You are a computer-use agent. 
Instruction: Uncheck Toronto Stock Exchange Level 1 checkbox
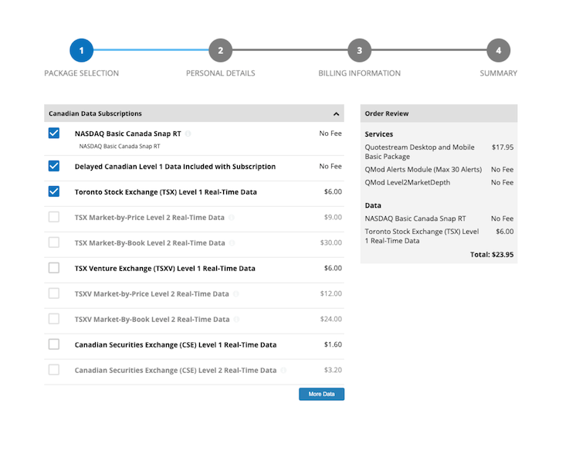[x=53, y=192]
